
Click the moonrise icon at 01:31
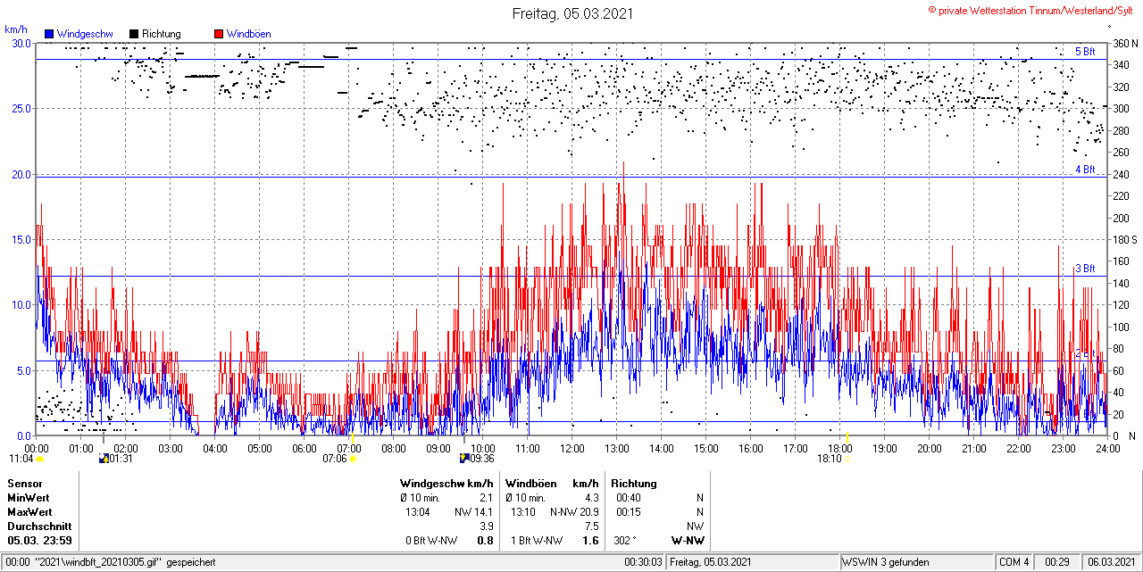(x=104, y=459)
